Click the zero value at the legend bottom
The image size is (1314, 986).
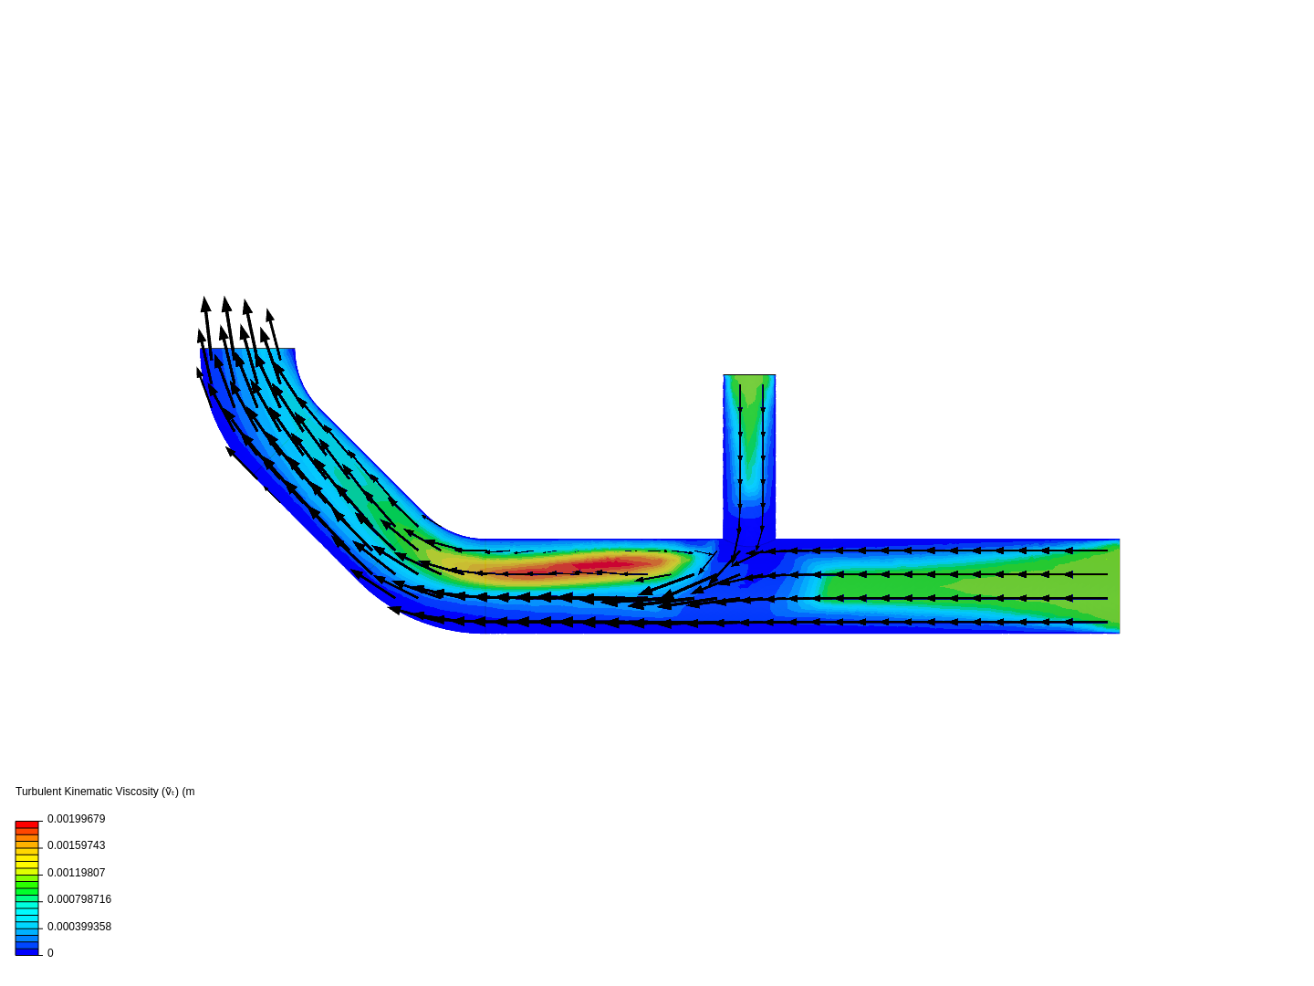(x=50, y=952)
